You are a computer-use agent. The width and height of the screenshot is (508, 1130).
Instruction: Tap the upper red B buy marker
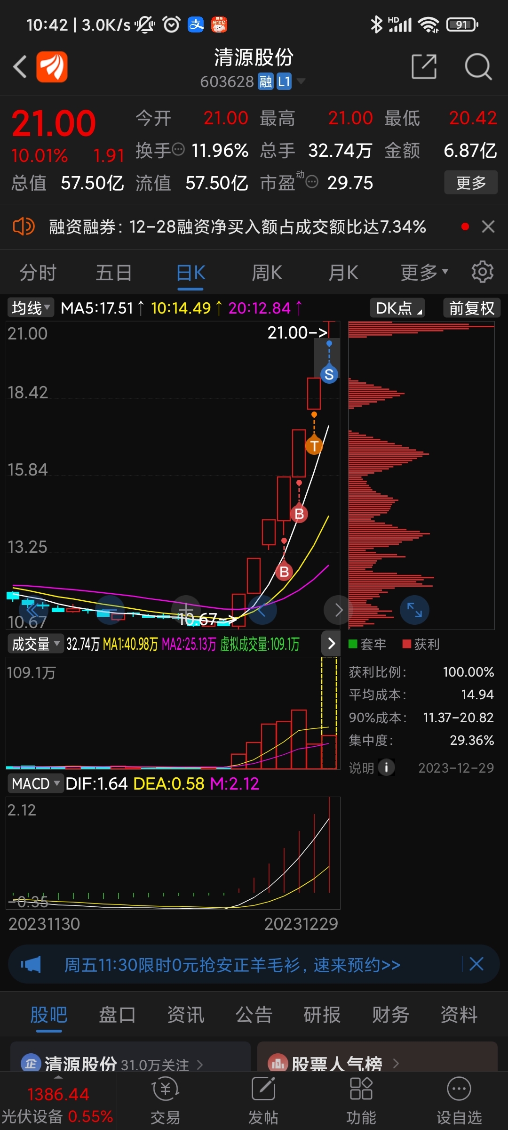(x=299, y=514)
